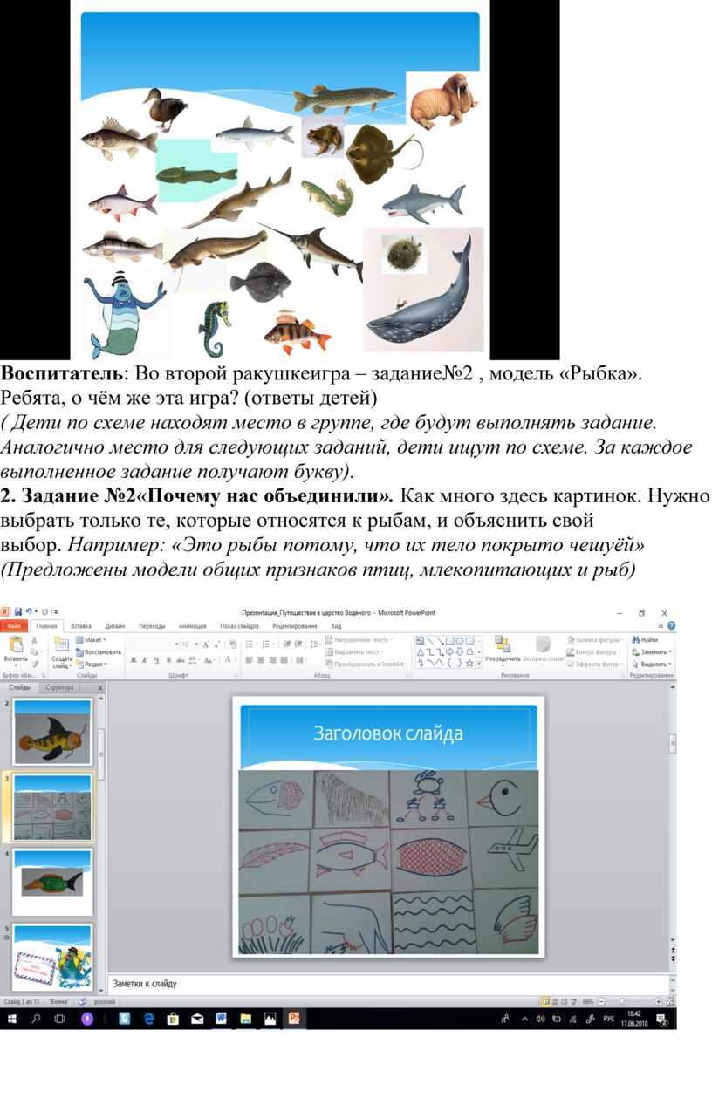712x1105 pixels.
Task: Click the Упорядочить arrange icon
Action: pyautogui.click(x=503, y=644)
